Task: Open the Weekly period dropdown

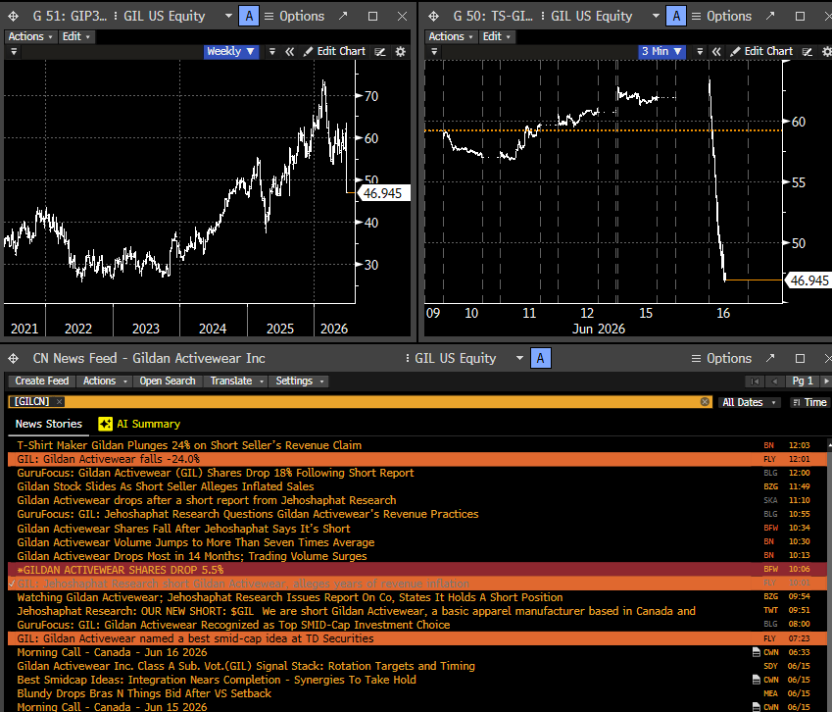Action: 231,52
